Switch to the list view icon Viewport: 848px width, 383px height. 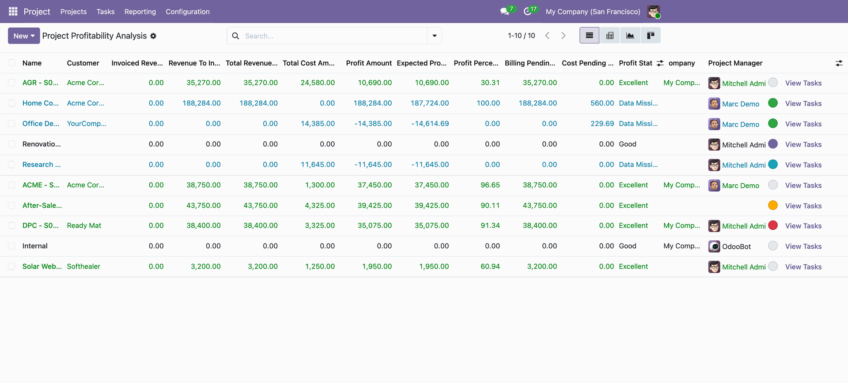589,35
